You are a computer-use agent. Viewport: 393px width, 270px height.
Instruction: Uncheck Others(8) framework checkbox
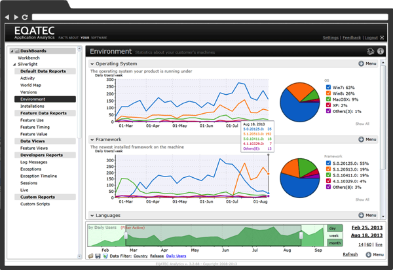click(x=328, y=187)
